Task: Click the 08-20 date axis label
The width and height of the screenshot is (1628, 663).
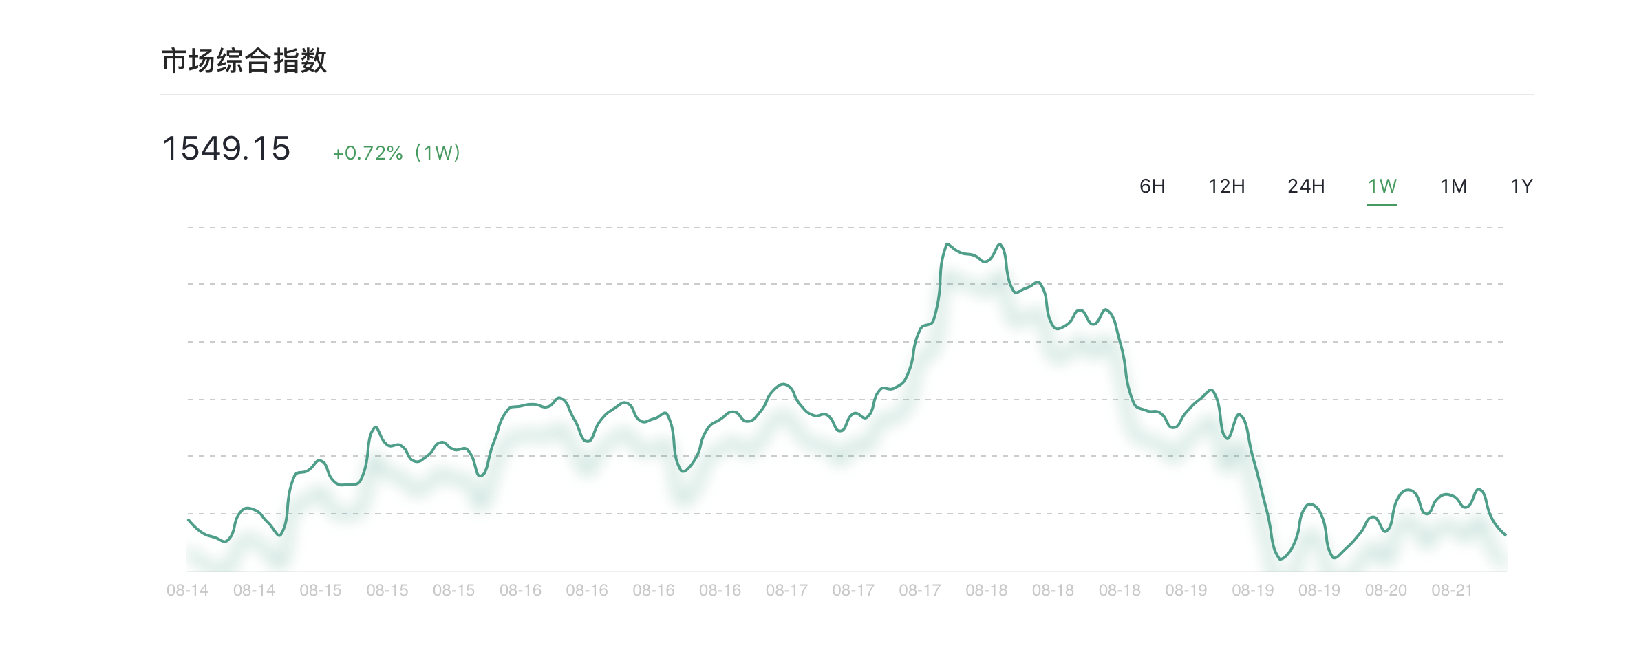Action: coord(1386,590)
